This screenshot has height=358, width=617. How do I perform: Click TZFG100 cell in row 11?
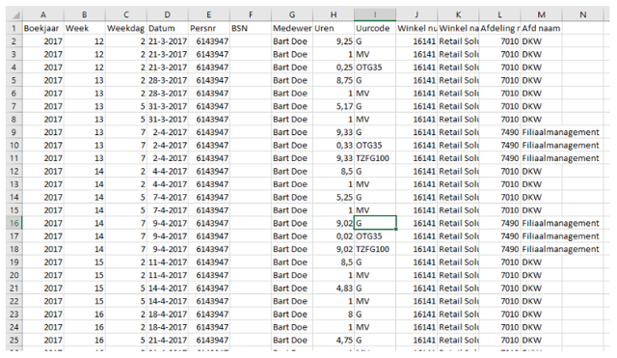tap(375, 158)
